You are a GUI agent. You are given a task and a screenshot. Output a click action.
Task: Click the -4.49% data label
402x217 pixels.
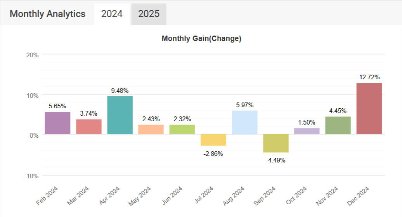point(276,160)
